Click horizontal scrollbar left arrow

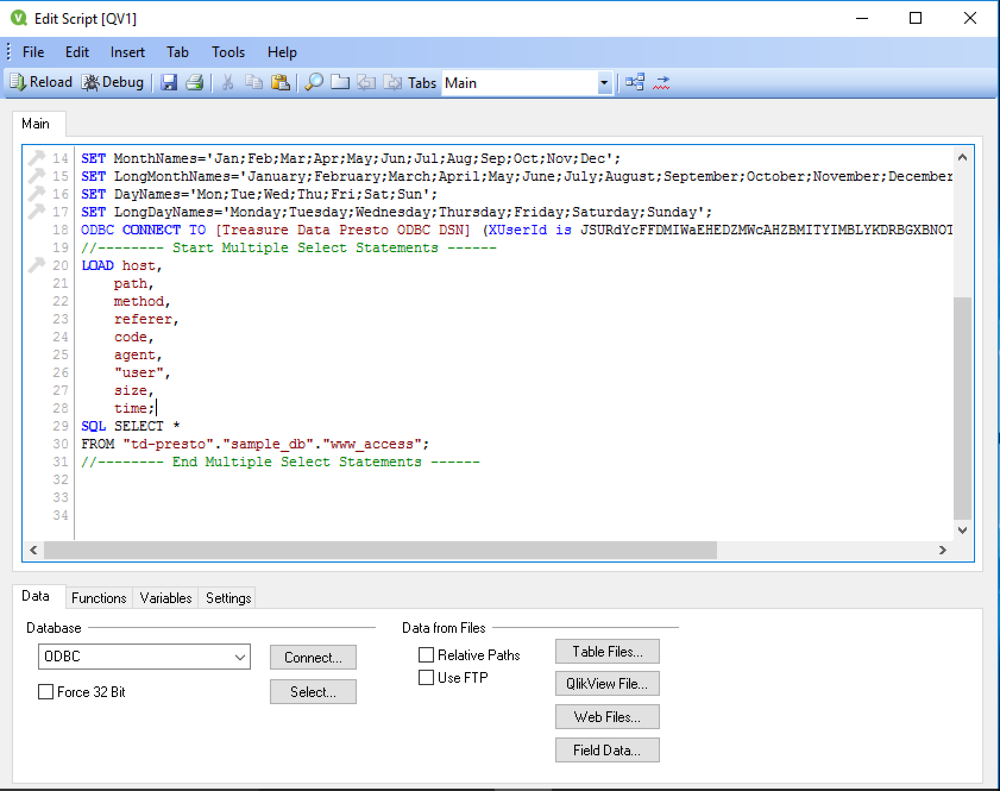click(33, 550)
